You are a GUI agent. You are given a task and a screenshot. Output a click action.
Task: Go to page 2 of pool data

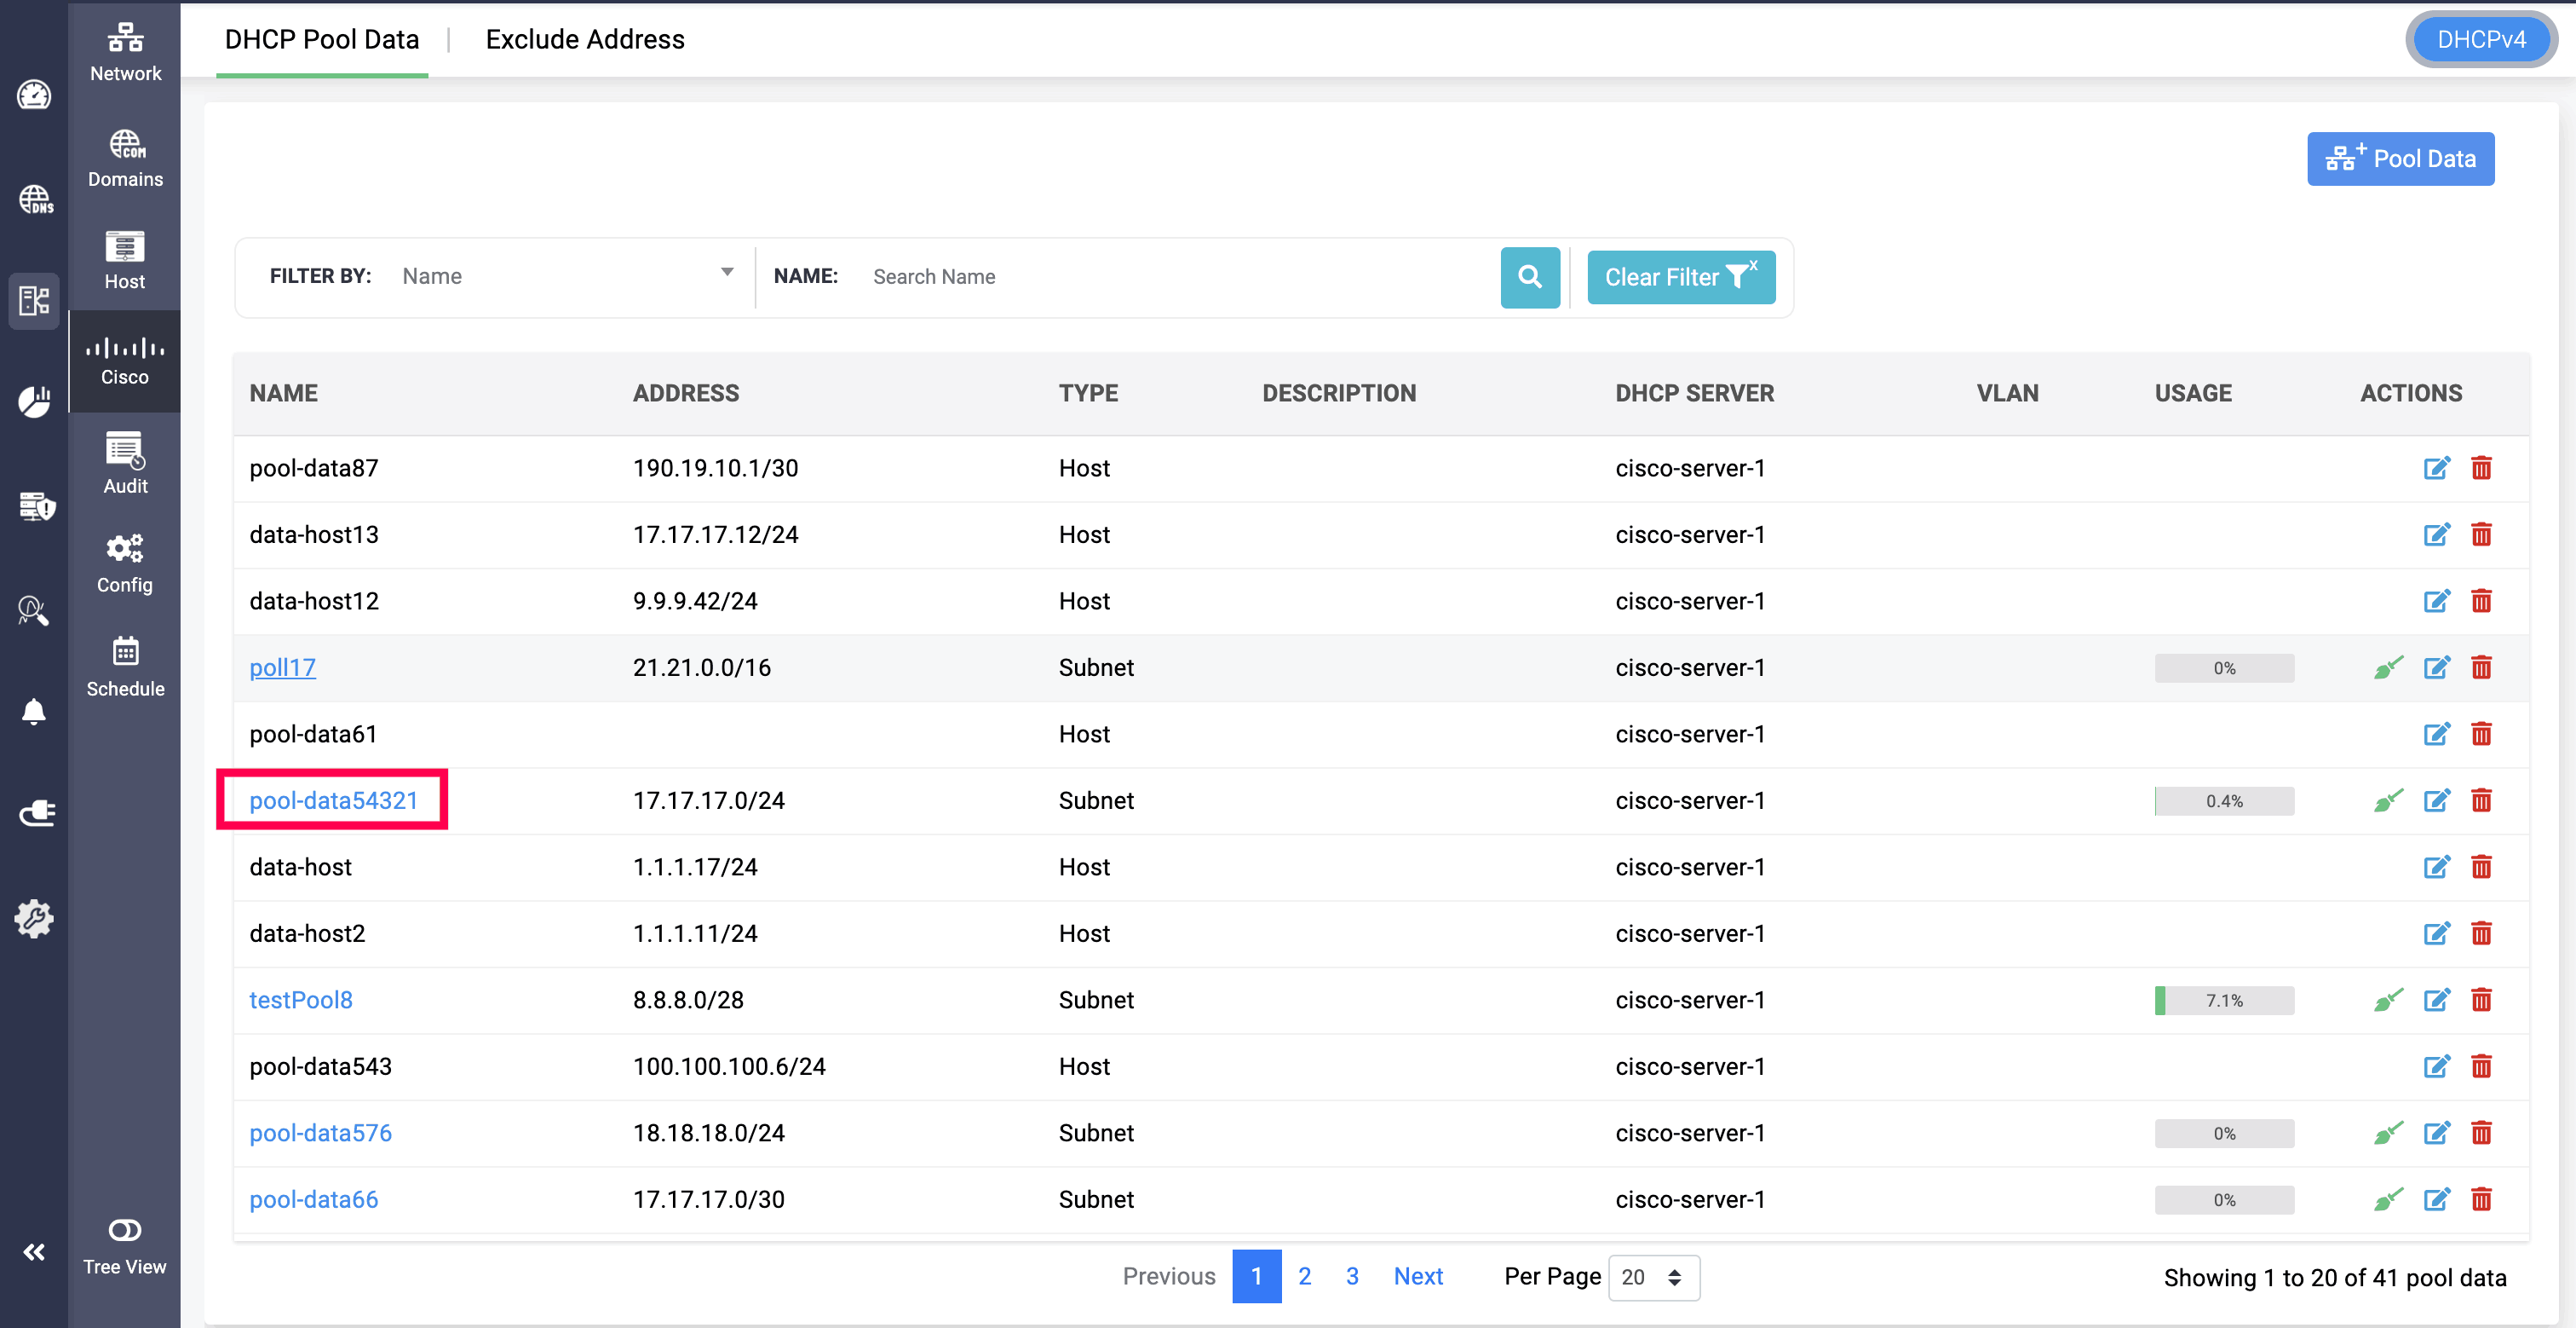coord(1304,1276)
